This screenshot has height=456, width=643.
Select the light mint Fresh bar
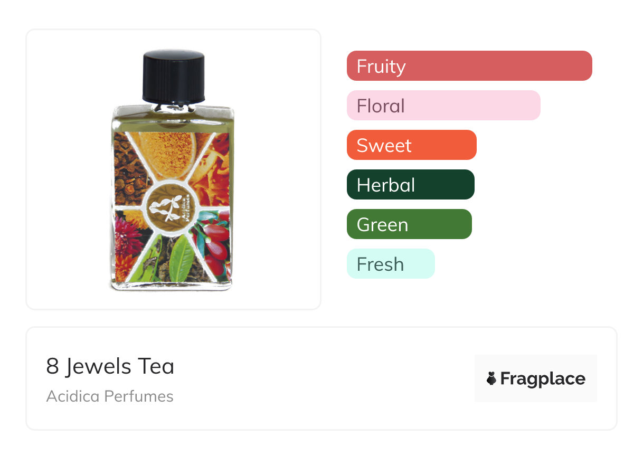[x=390, y=264]
